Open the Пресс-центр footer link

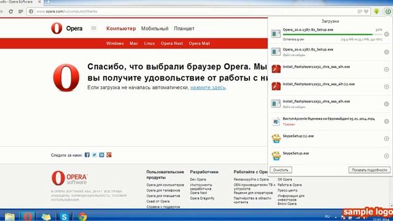click(x=287, y=190)
